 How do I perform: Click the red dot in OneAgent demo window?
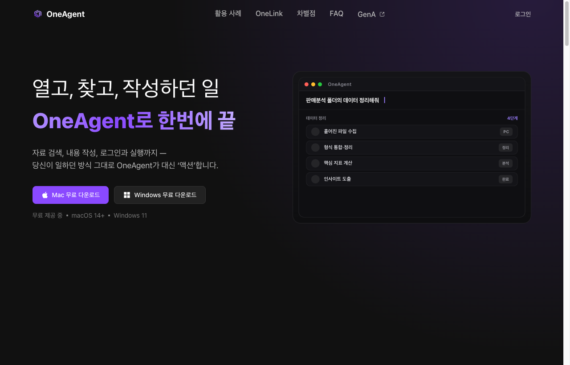tap(306, 84)
